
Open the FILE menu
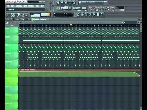pyautogui.click(x=8, y=6)
